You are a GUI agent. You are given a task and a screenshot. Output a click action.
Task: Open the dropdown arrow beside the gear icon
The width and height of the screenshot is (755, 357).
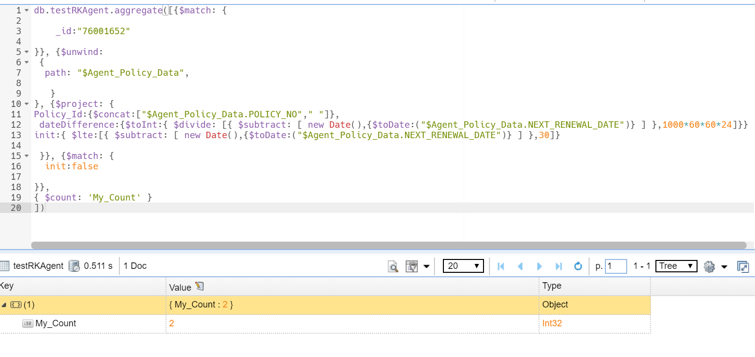[723, 266]
